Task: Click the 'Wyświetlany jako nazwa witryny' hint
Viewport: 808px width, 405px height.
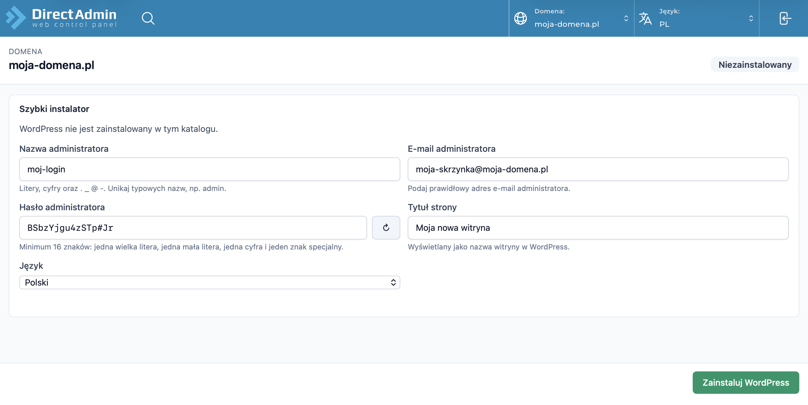Action: coord(489,247)
